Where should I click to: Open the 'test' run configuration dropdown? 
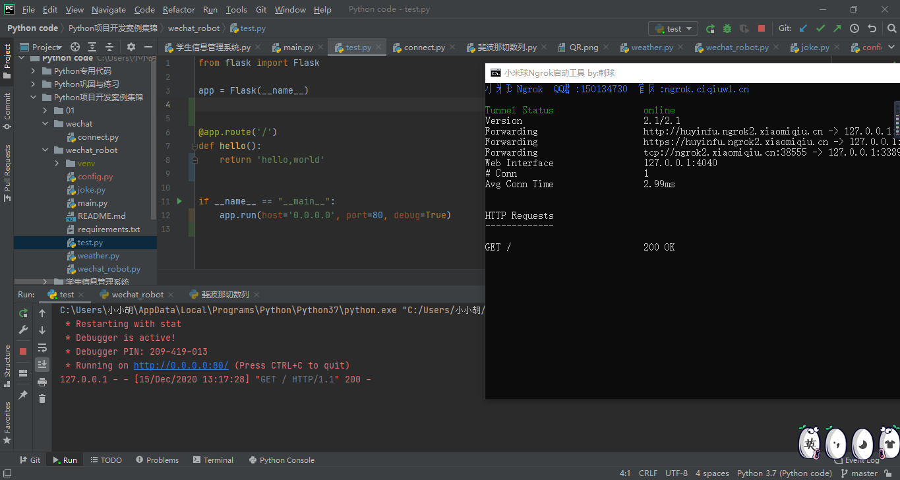coord(673,28)
